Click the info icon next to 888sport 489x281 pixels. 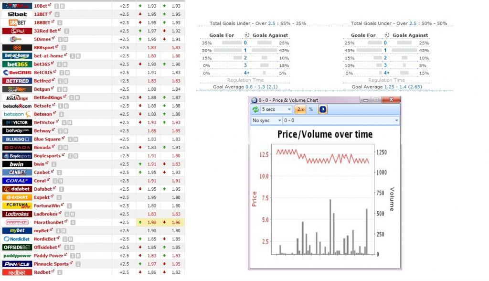click(64, 48)
